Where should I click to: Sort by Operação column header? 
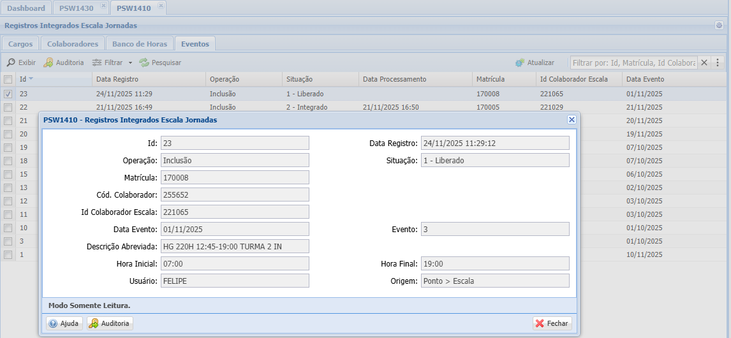click(244, 79)
